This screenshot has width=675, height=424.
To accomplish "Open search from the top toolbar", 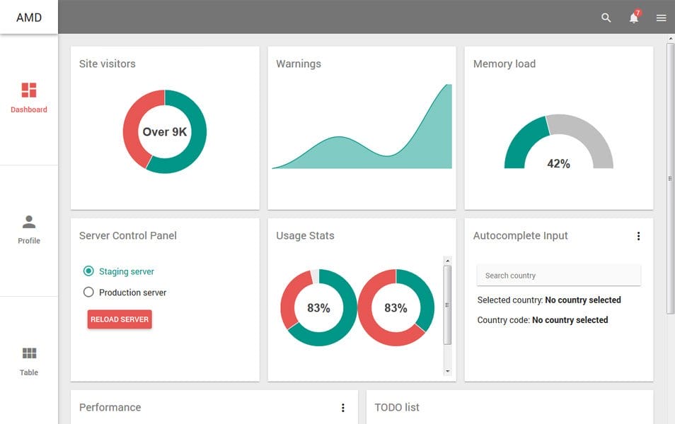I will coord(606,18).
